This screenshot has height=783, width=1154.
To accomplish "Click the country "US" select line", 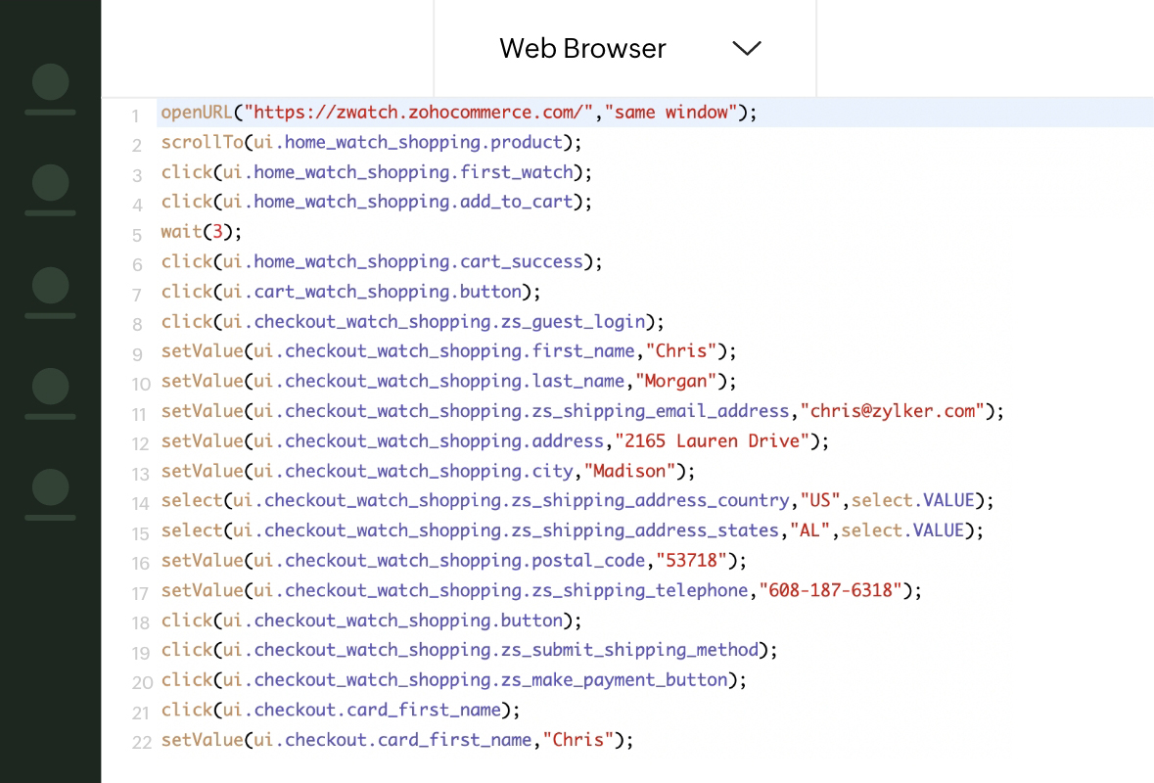I will click(x=577, y=500).
